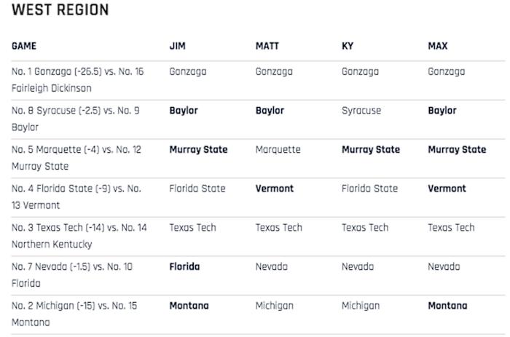
Task: Click the JIM column header
Action: (177, 46)
